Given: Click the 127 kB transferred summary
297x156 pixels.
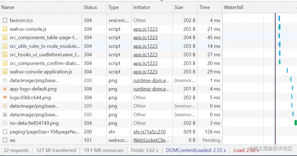Looking at the screenshot, I should pyautogui.click(x=56, y=150).
